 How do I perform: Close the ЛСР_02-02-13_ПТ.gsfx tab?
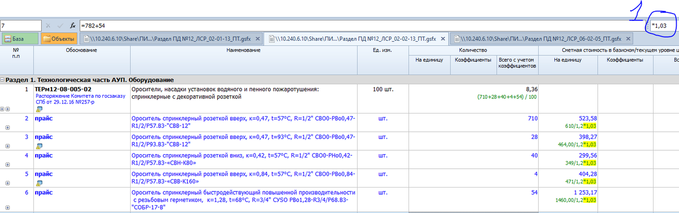443,39
